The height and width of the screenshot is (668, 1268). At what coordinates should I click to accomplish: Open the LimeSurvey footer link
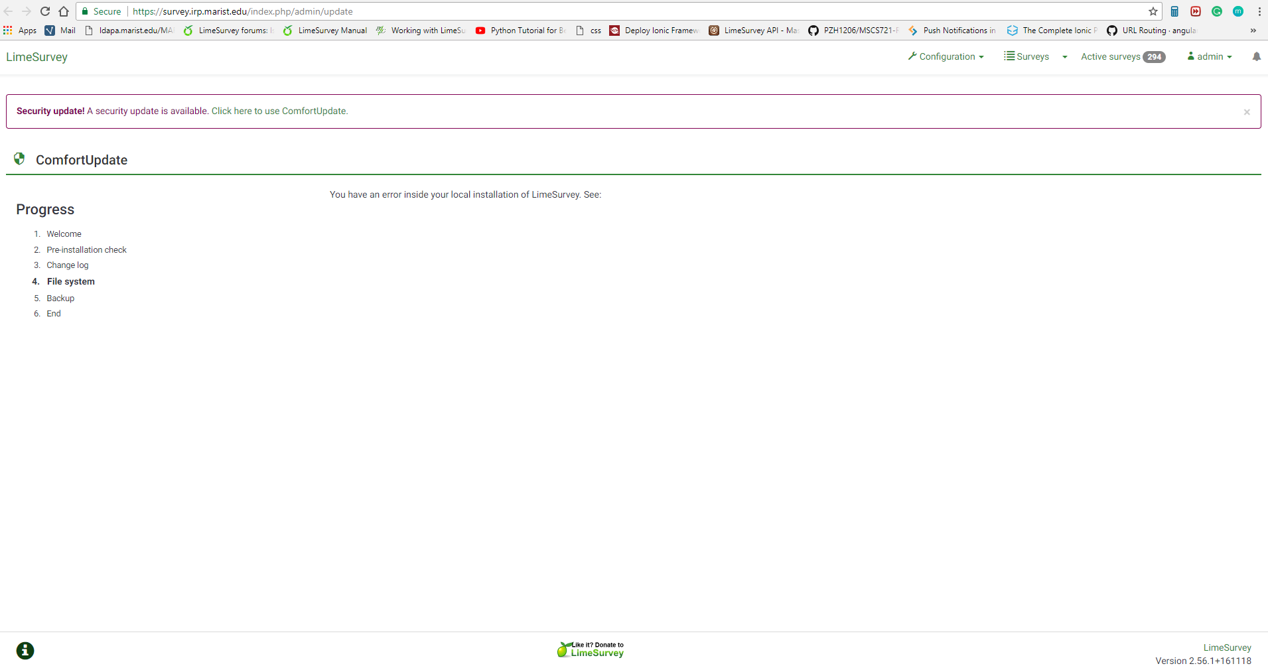(x=1227, y=647)
